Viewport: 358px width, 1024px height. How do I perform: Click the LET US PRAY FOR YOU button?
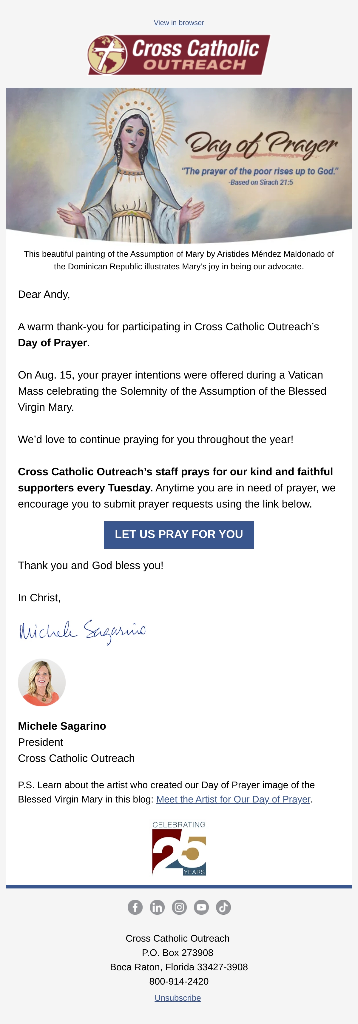pyautogui.click(x=179, y=535)
